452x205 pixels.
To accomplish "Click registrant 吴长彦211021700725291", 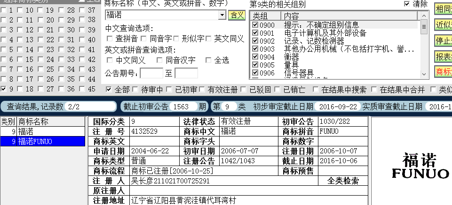I will tap(170, 181).
